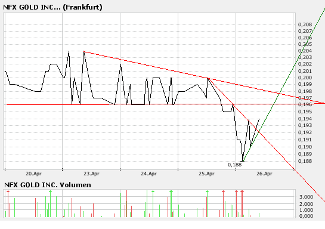Click the 3.000 volume axis label

[306, 197]
